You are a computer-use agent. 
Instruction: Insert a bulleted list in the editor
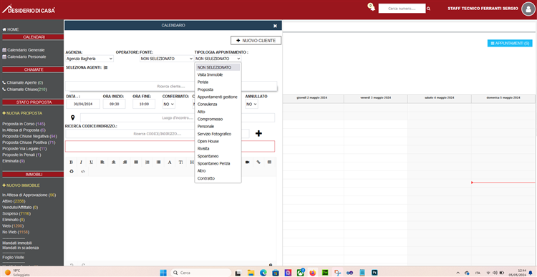click(x=158, y=162)
